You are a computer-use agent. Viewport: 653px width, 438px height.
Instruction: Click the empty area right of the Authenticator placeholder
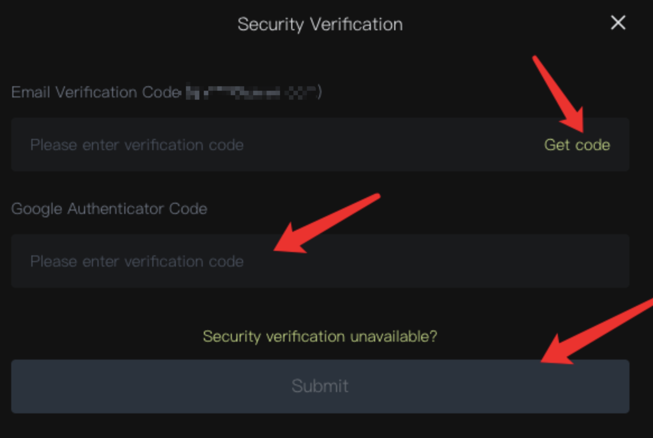tap(448, 262)
